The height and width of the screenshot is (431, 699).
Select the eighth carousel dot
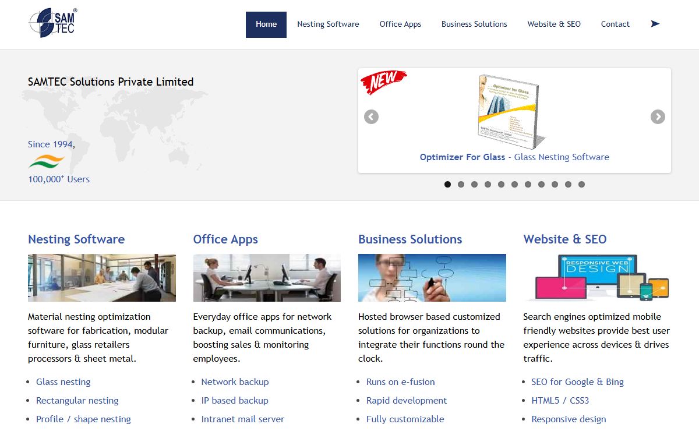tap(541, 184)
